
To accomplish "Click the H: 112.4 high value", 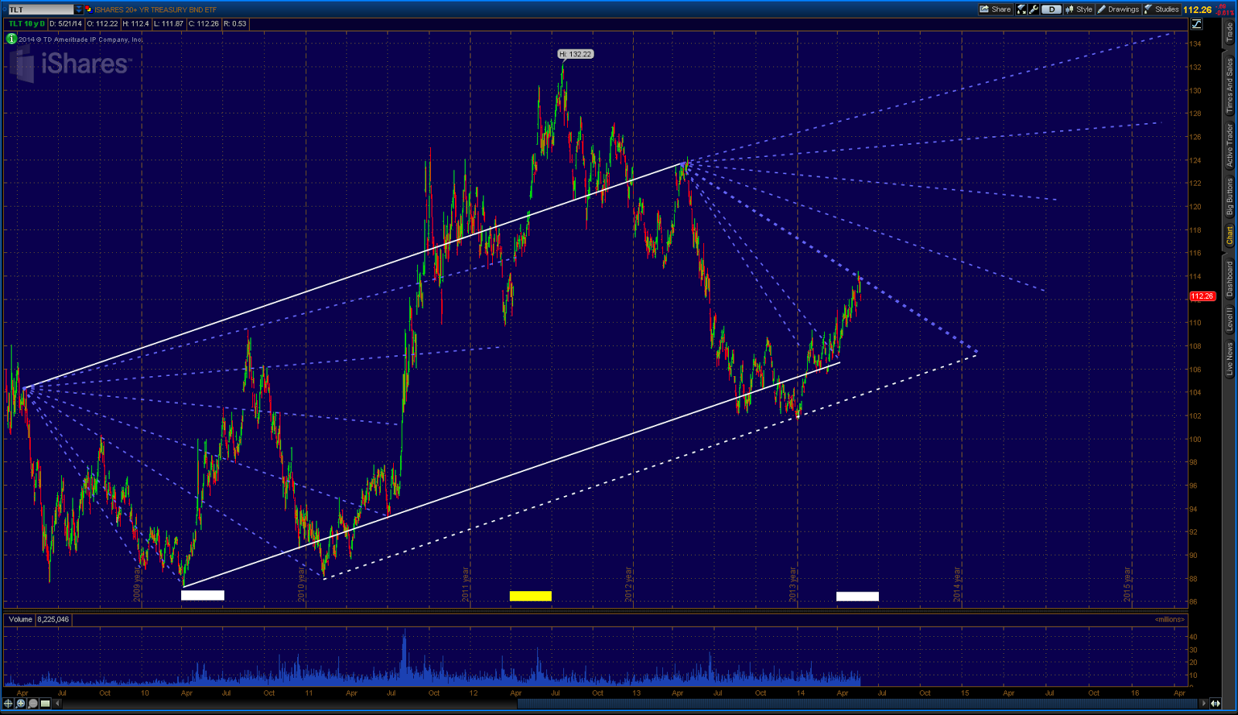I will click(135, 24).
